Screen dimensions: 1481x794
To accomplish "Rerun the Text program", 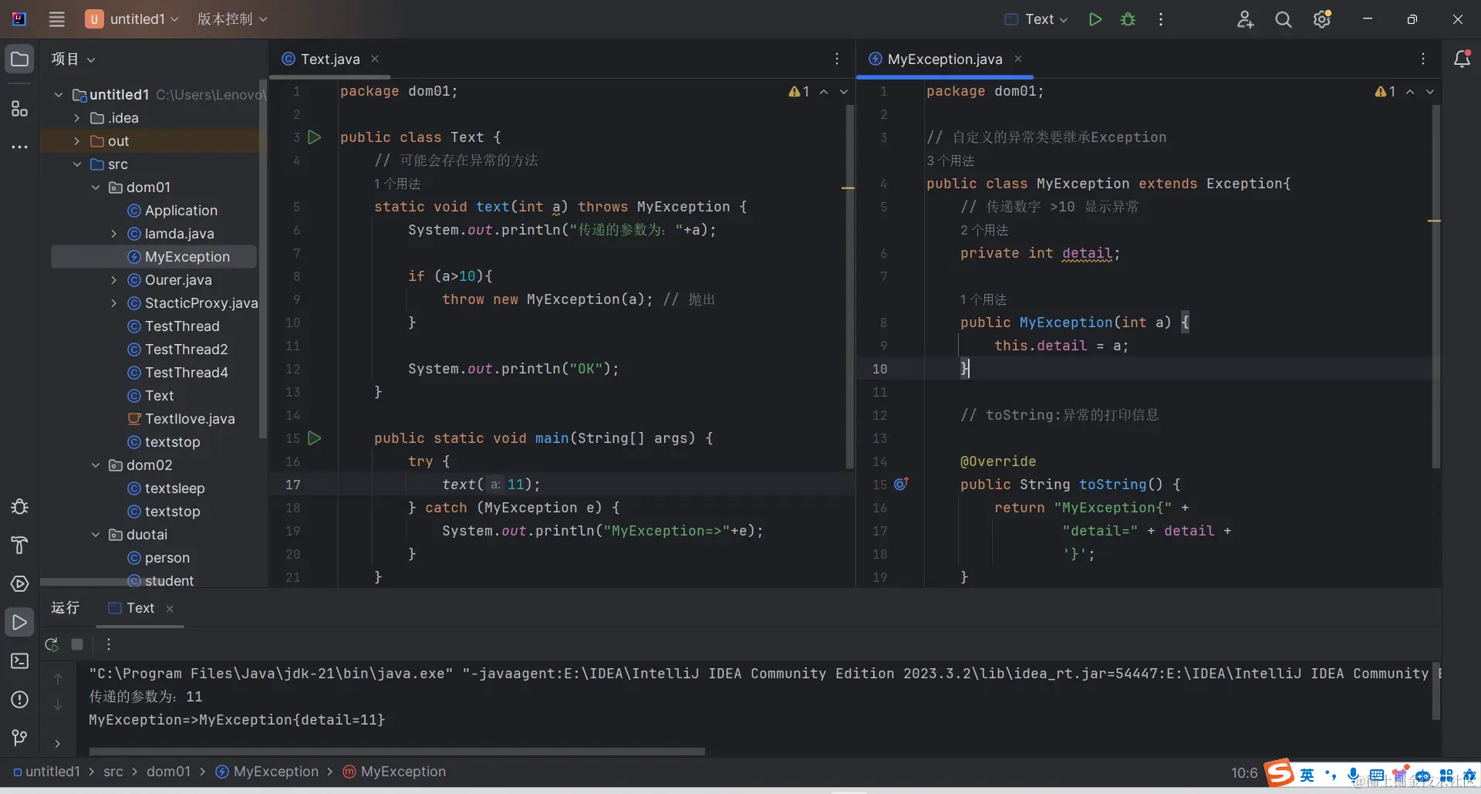I will 52,644.
